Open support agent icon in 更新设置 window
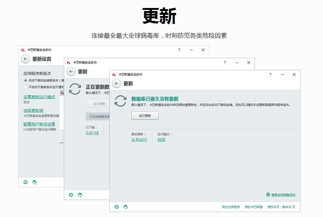This screenshot has width=323, height=217. tap(34, 182)
